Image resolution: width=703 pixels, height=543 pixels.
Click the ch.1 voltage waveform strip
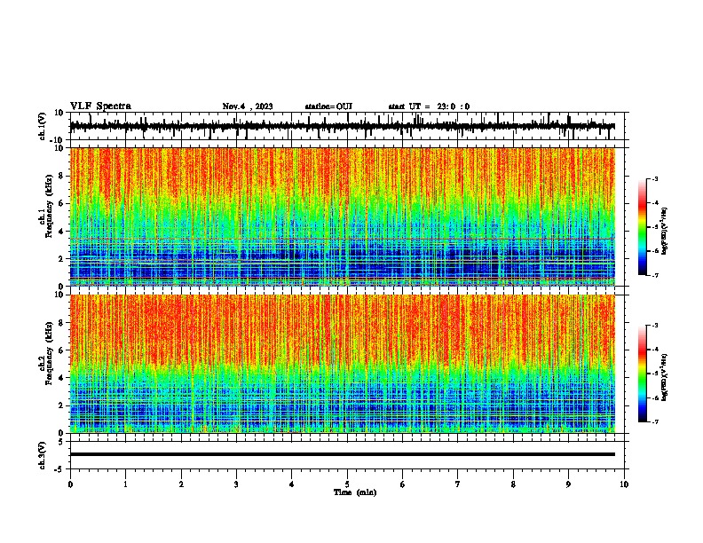point(343,126)
